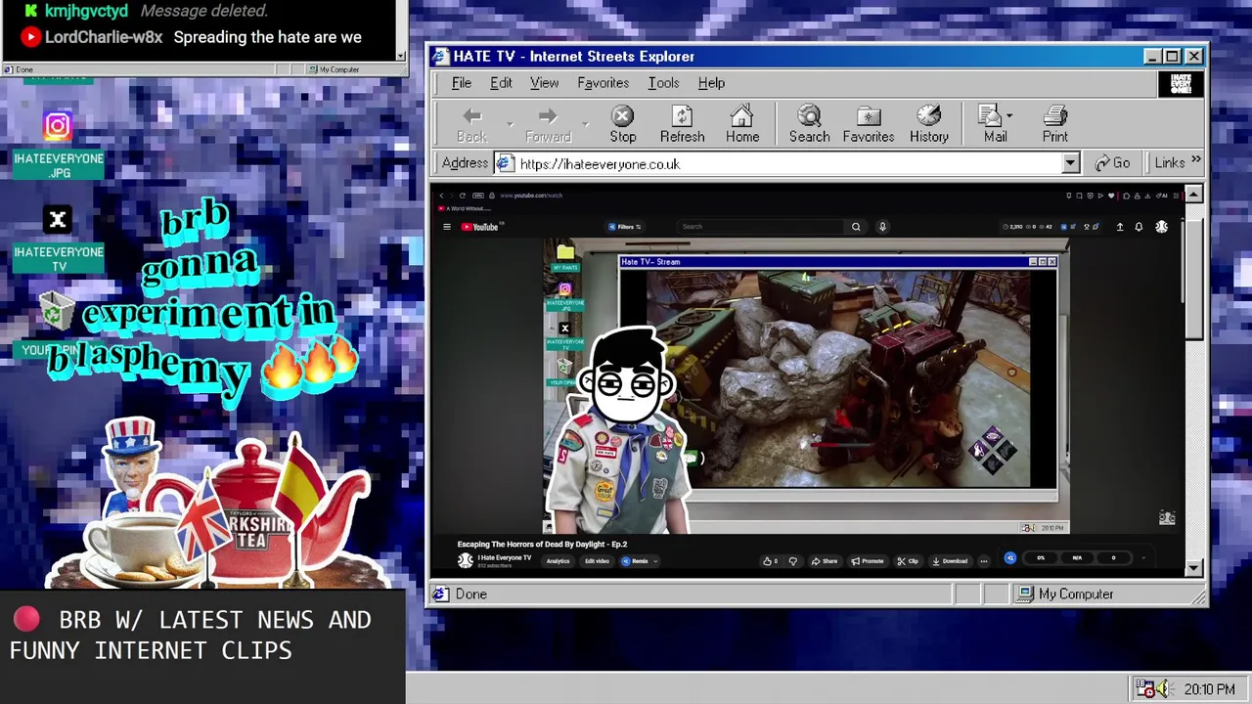Expand the Remix chevron under the video

point(656,561)
